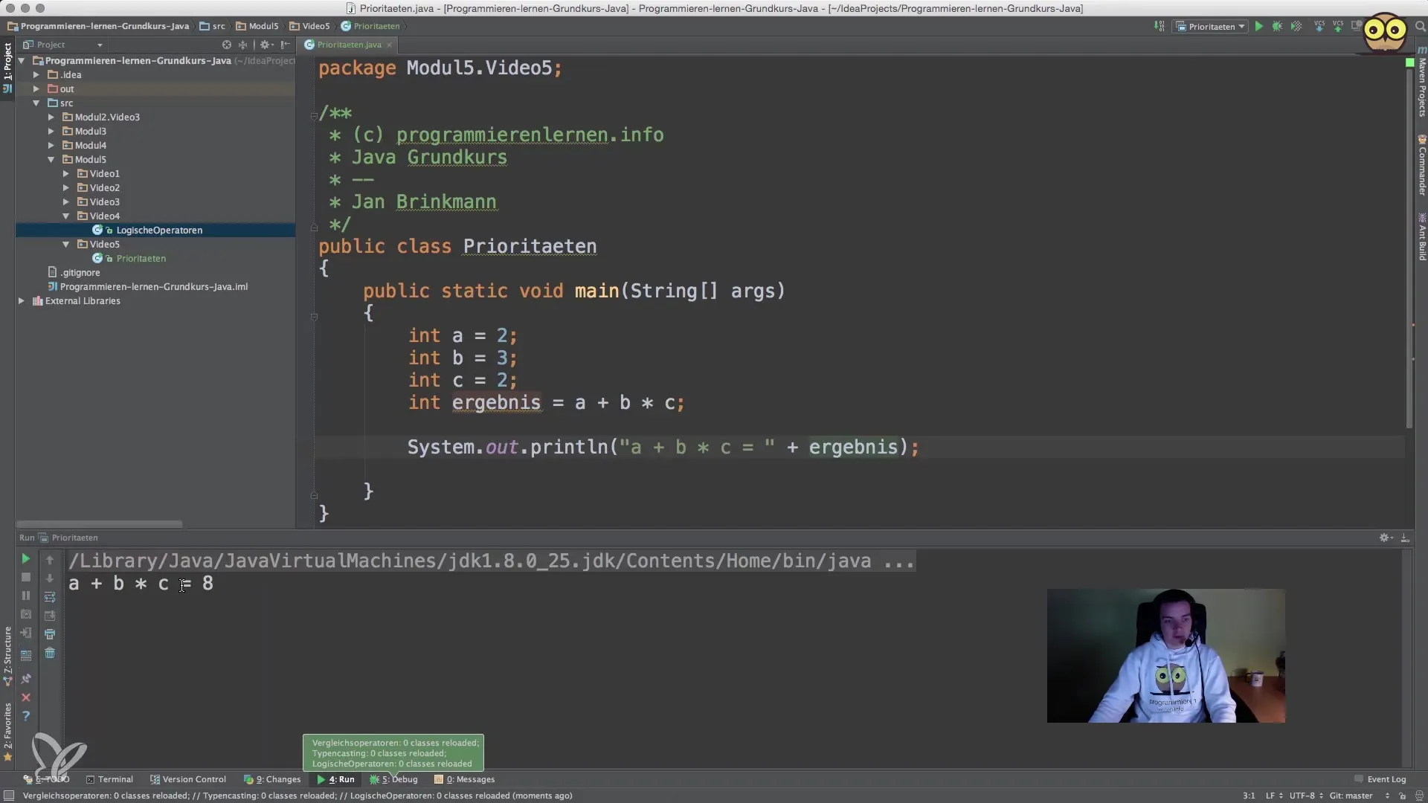
Task: Click the scroll from source crosshair icon
Action: point(227,45)
